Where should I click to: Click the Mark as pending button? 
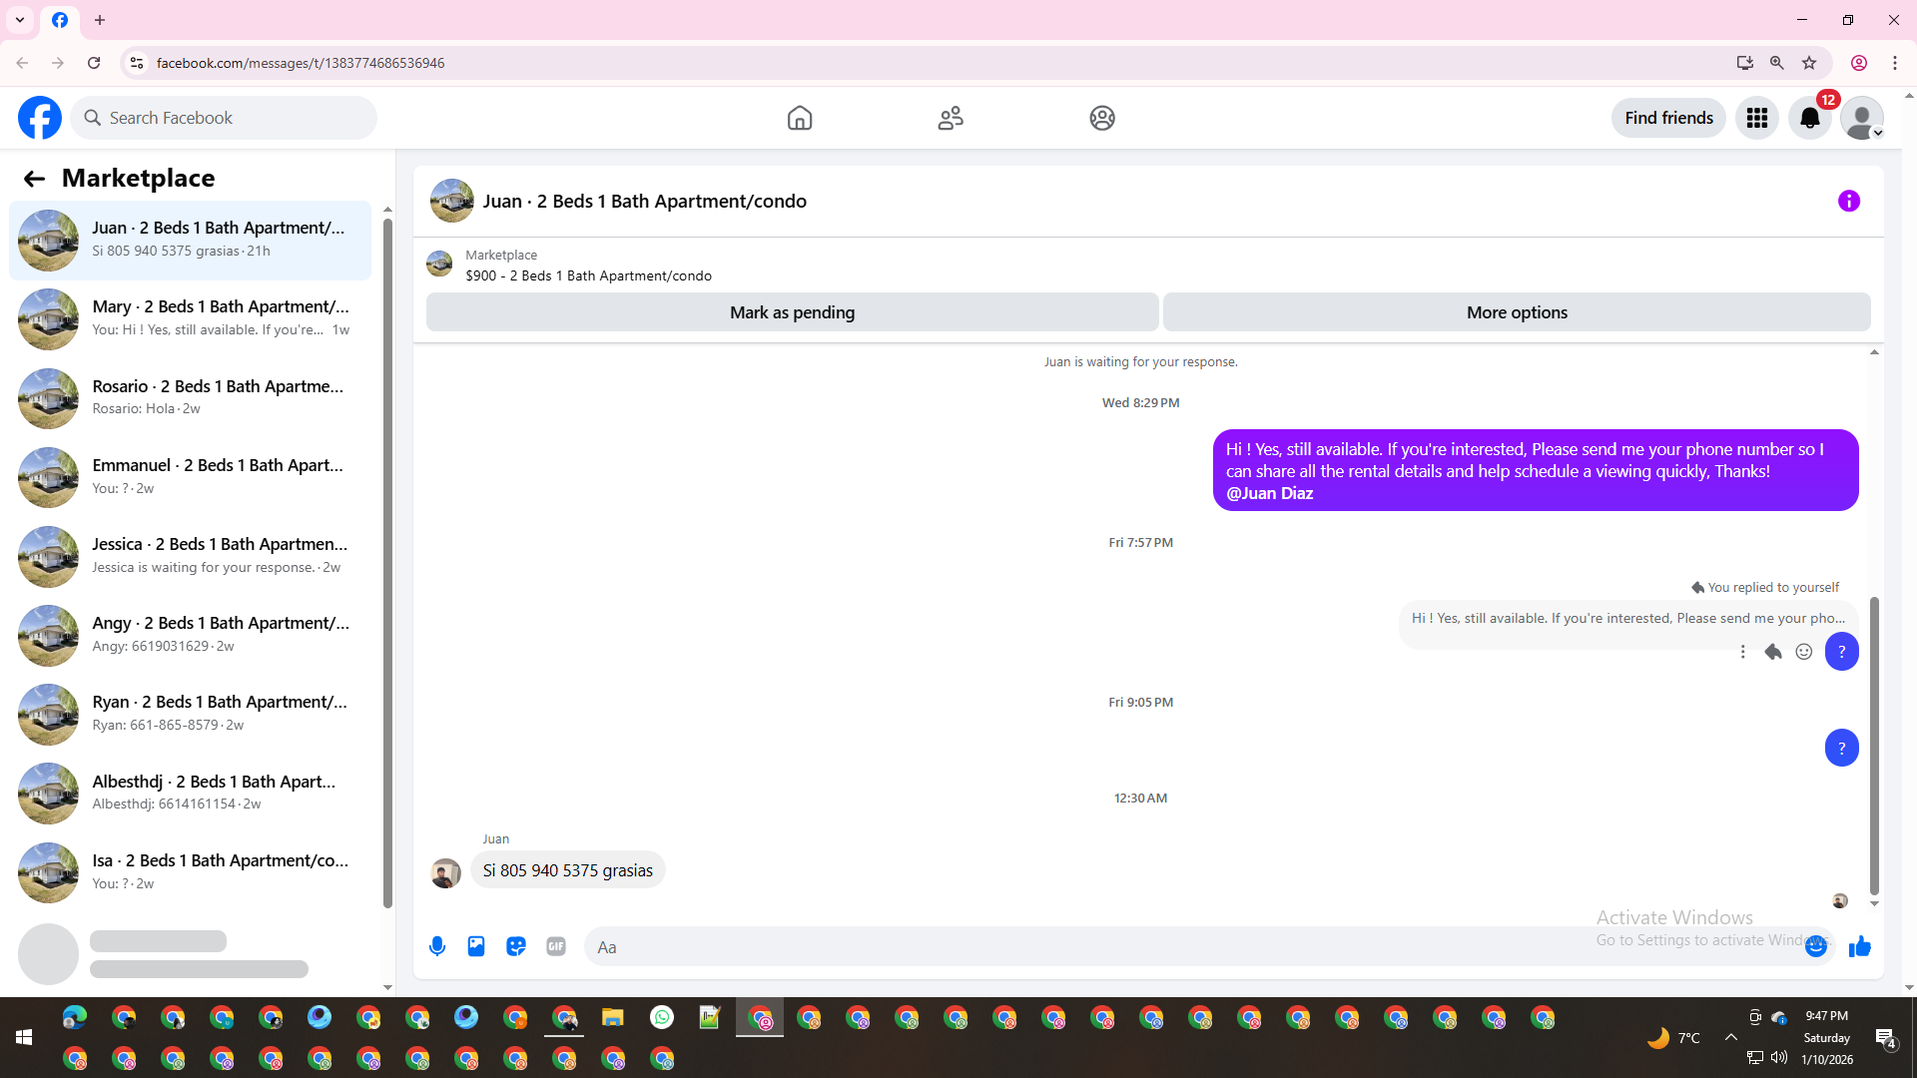(792, 312)
